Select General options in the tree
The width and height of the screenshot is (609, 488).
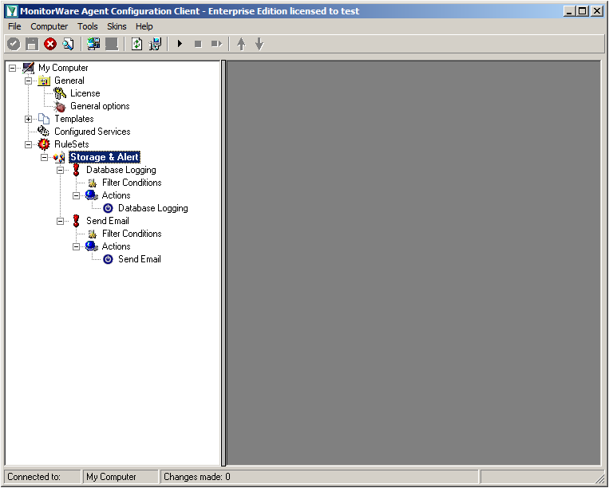point(100,106)
